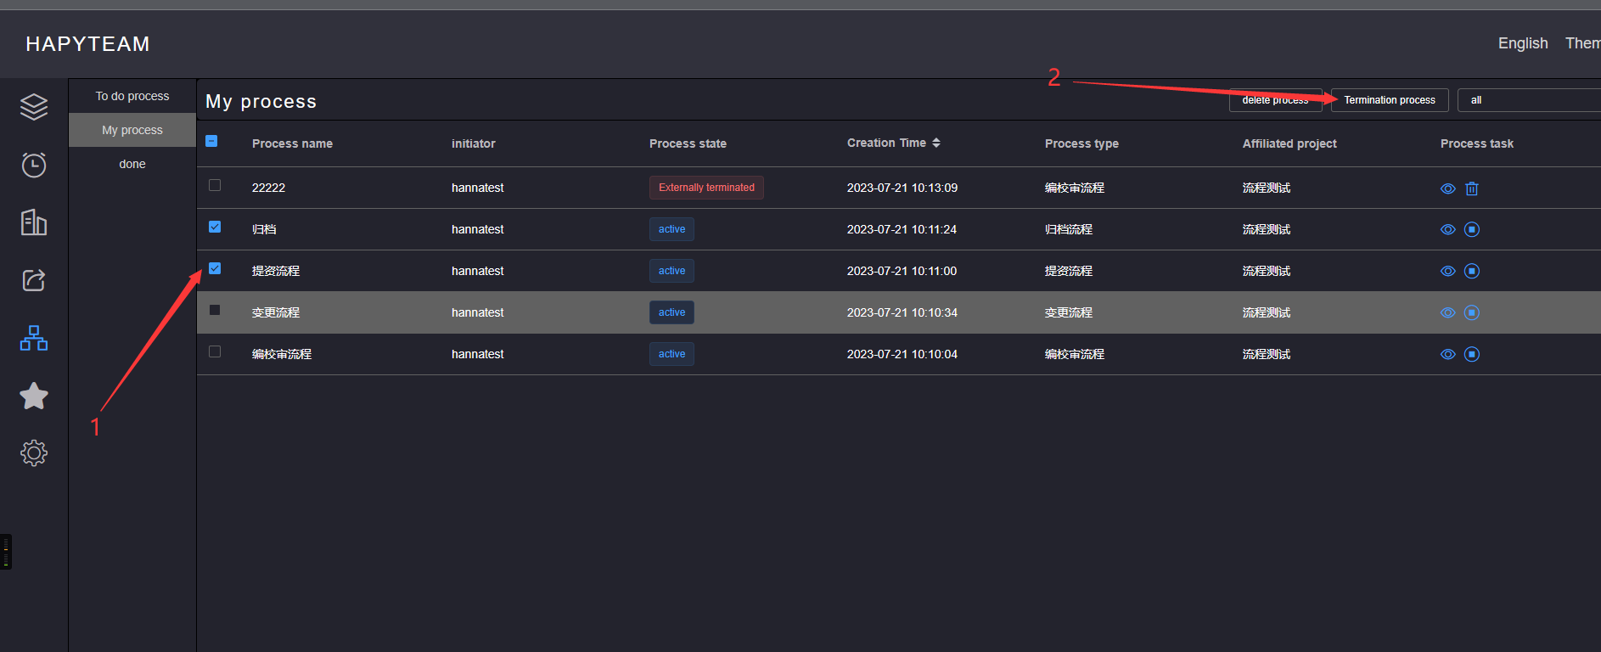Click process name 编校审流程 in last row

(x=282, y=354)
